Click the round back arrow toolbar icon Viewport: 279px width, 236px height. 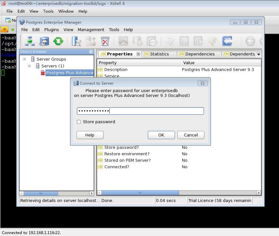pyautogui.click(x=250, y=41)
